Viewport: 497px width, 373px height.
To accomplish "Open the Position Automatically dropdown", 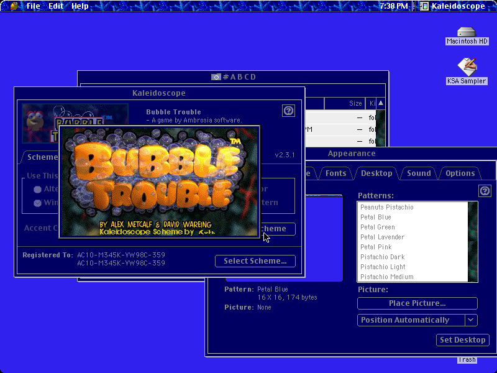I will coord(417,320).
